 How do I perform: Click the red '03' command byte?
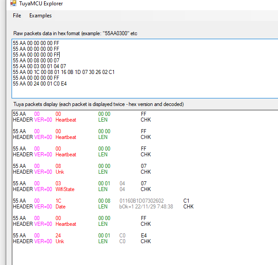[58, 183]
